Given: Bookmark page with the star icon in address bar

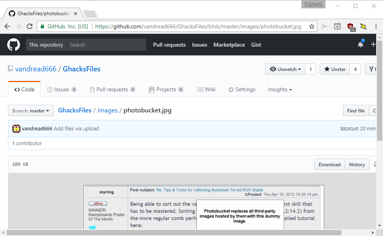Looking at the screenshot, I should tap(312, 26).
